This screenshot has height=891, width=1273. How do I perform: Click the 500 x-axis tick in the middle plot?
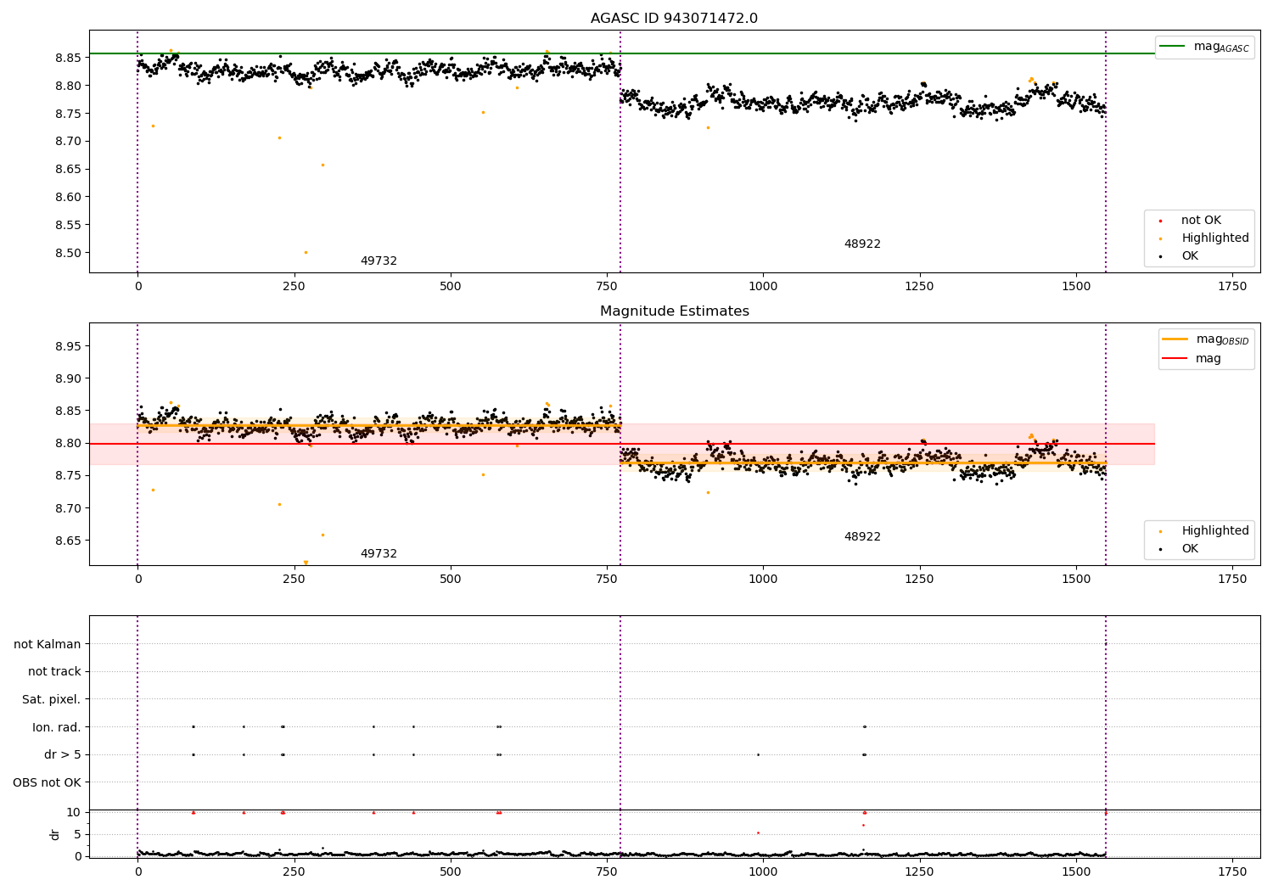tap(451, 579)
